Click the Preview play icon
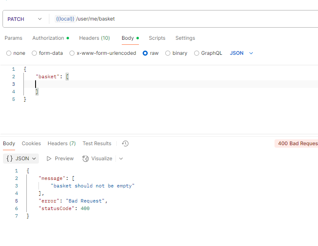 (x=49, y=159)
